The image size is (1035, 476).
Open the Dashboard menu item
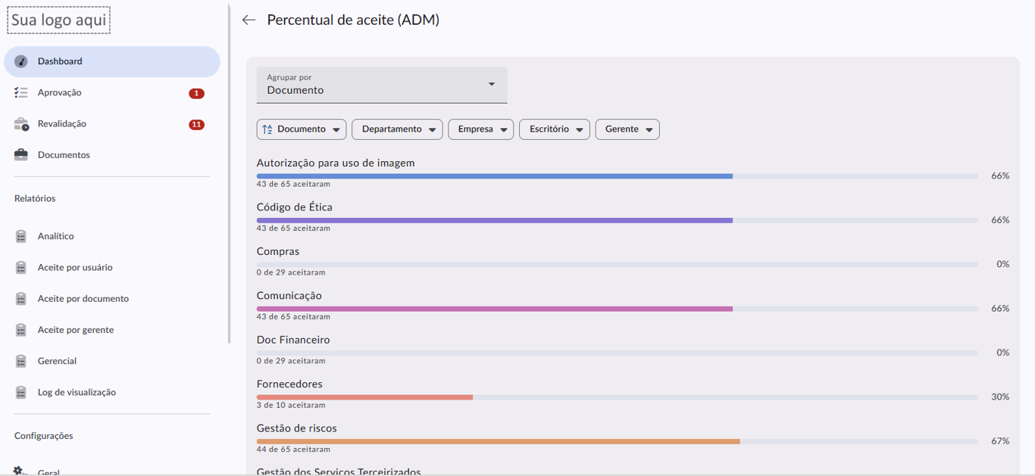(112, 61)
